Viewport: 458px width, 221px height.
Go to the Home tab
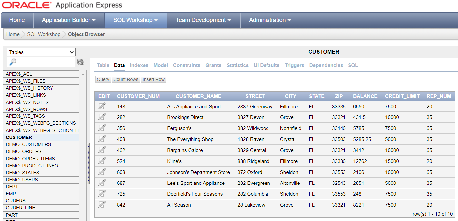click(x=17, y=20)
